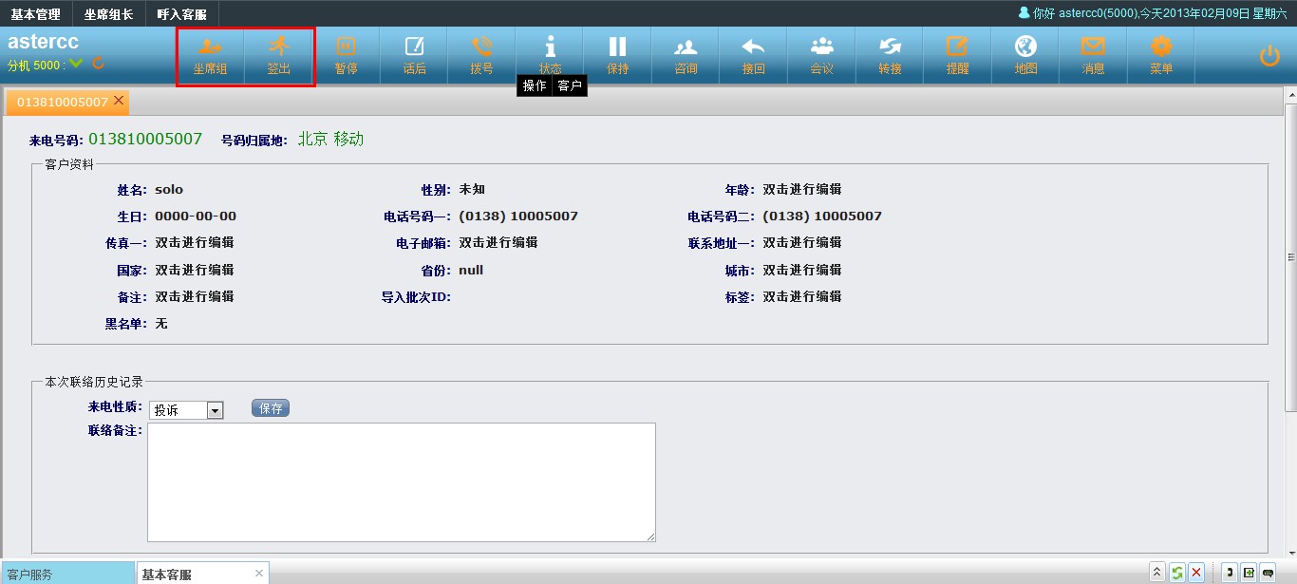Viewport: 1297px width, 584px height.
Task: Open the 坐席组 agent group icon
Action: [x=210, y=55]
